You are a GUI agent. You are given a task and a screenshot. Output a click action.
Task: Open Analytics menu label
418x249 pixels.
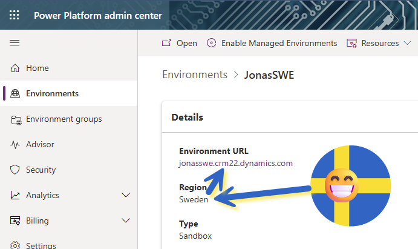point(42,195)
